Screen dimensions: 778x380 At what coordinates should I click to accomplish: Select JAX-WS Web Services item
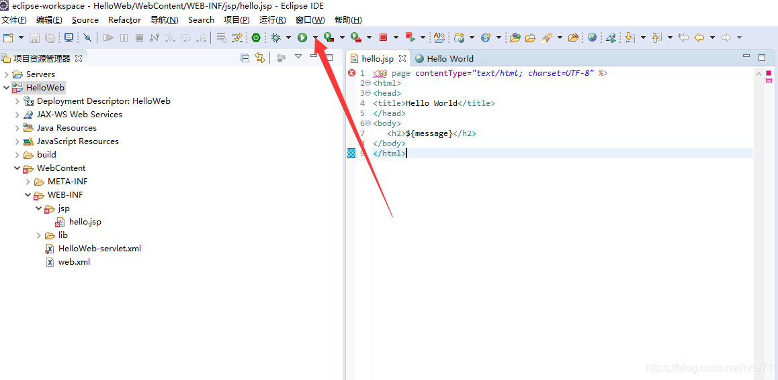[79, 115]
